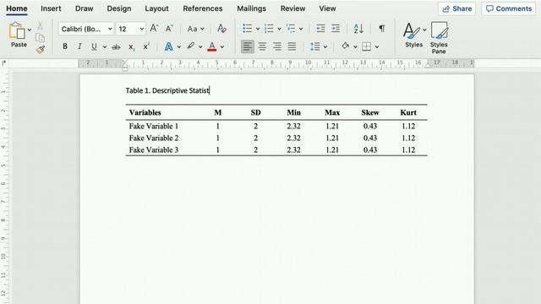The height and width of the screenshot is (304, 541).
Task: Expand underline style arrow
Action: pyautogui.click(x=105, y=47)
